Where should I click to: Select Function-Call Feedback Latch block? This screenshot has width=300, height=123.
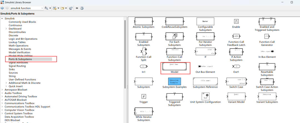[x=236, y=36]
